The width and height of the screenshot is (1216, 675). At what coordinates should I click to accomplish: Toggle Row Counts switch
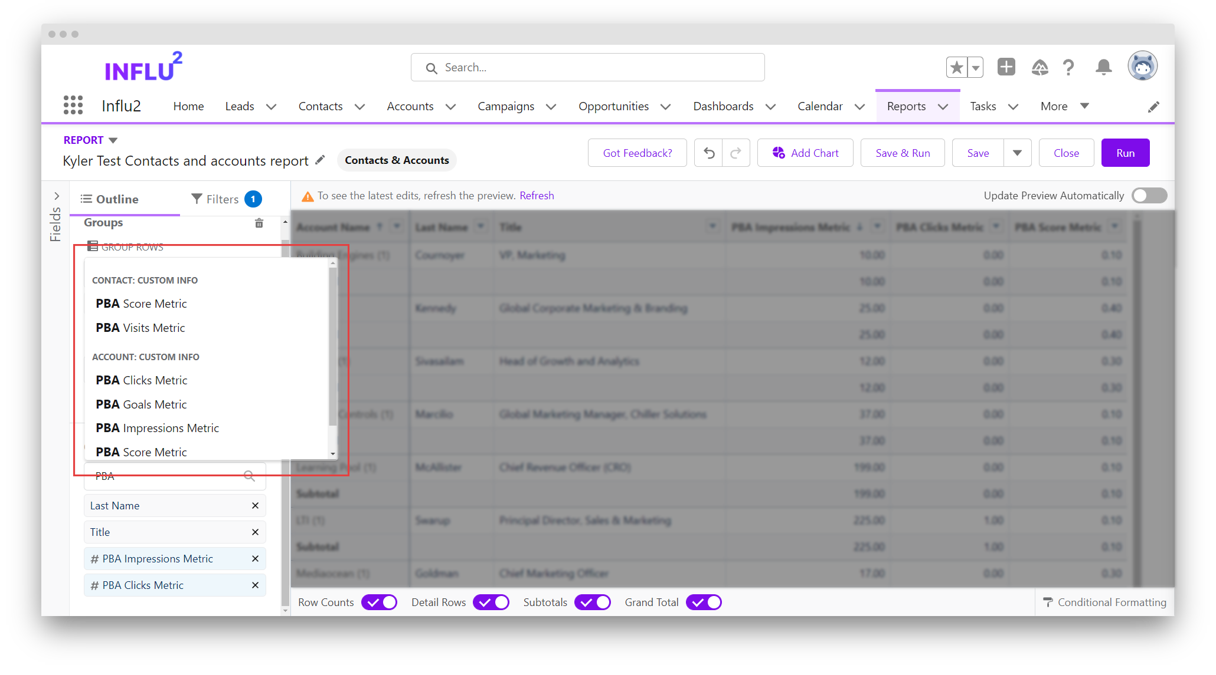(379, 602)
